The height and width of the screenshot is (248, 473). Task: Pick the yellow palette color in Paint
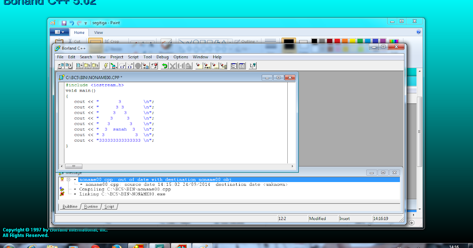tap(352, 41)
